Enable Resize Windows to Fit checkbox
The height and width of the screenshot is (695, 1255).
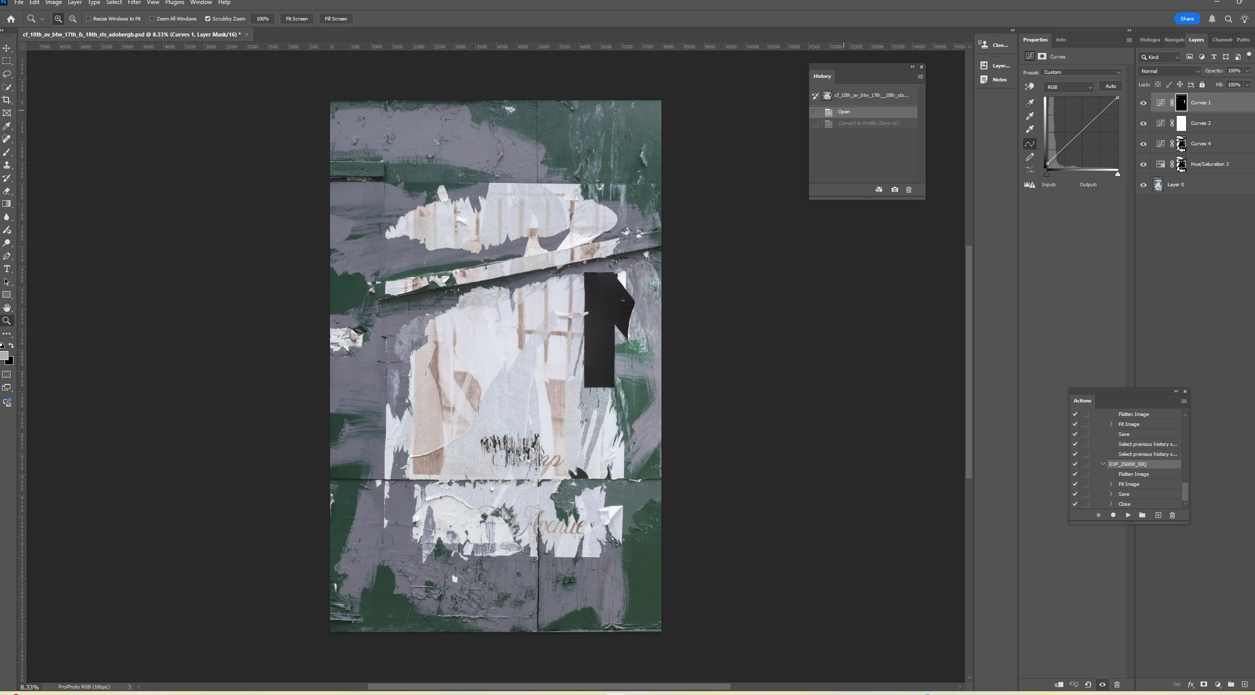[89, 19]
